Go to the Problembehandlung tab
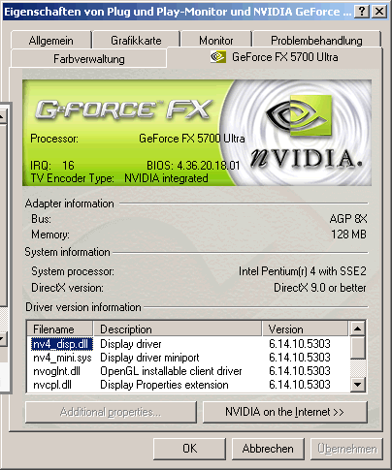Image resolution: width=392 pixels, height=470 pixels. tap(316, 41)
